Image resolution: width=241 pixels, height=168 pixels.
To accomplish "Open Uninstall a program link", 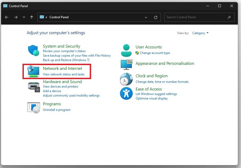I will 57,110.
